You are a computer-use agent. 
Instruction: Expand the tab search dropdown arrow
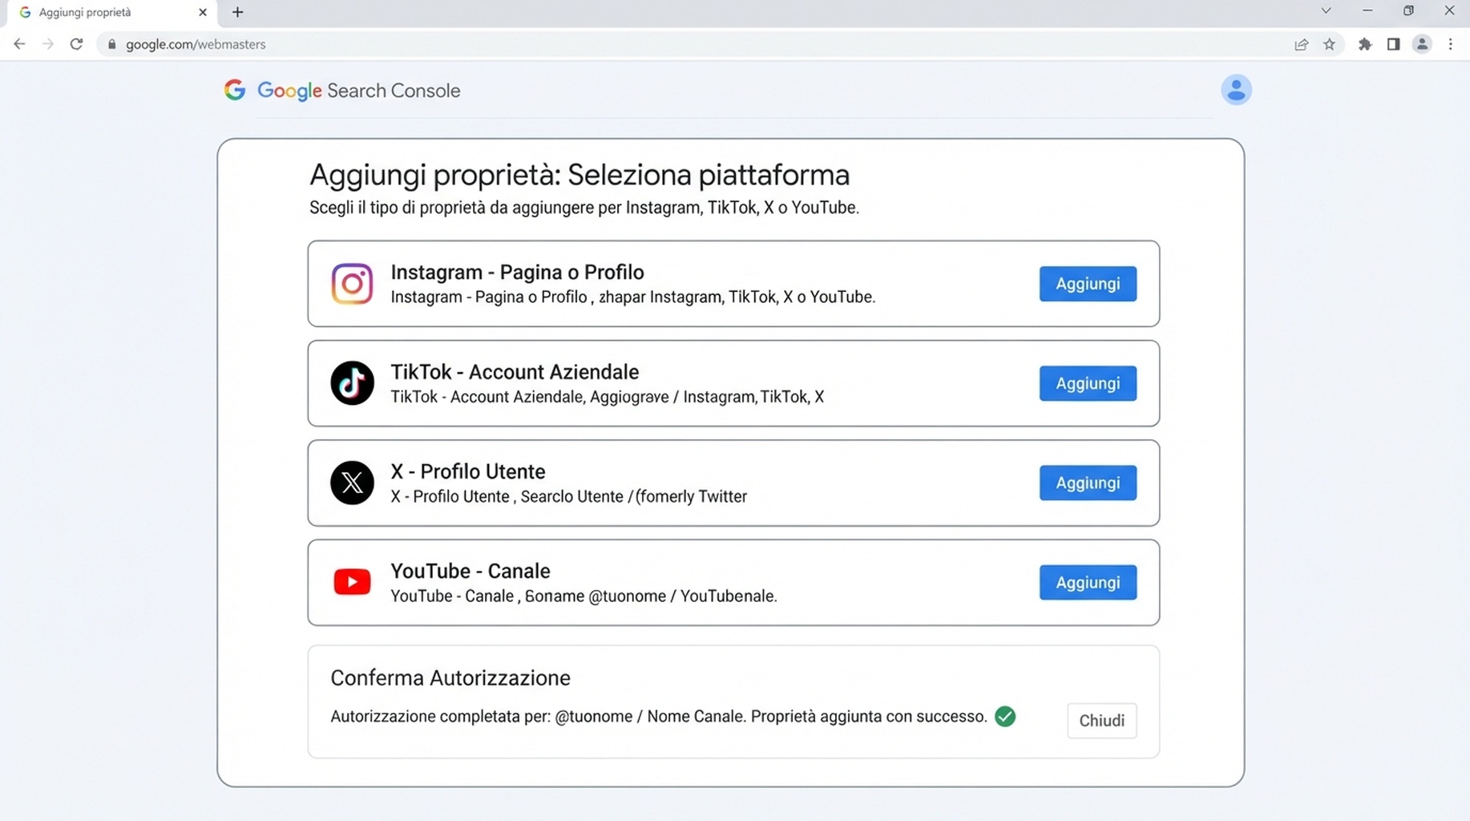click(x=1326, y=10)
